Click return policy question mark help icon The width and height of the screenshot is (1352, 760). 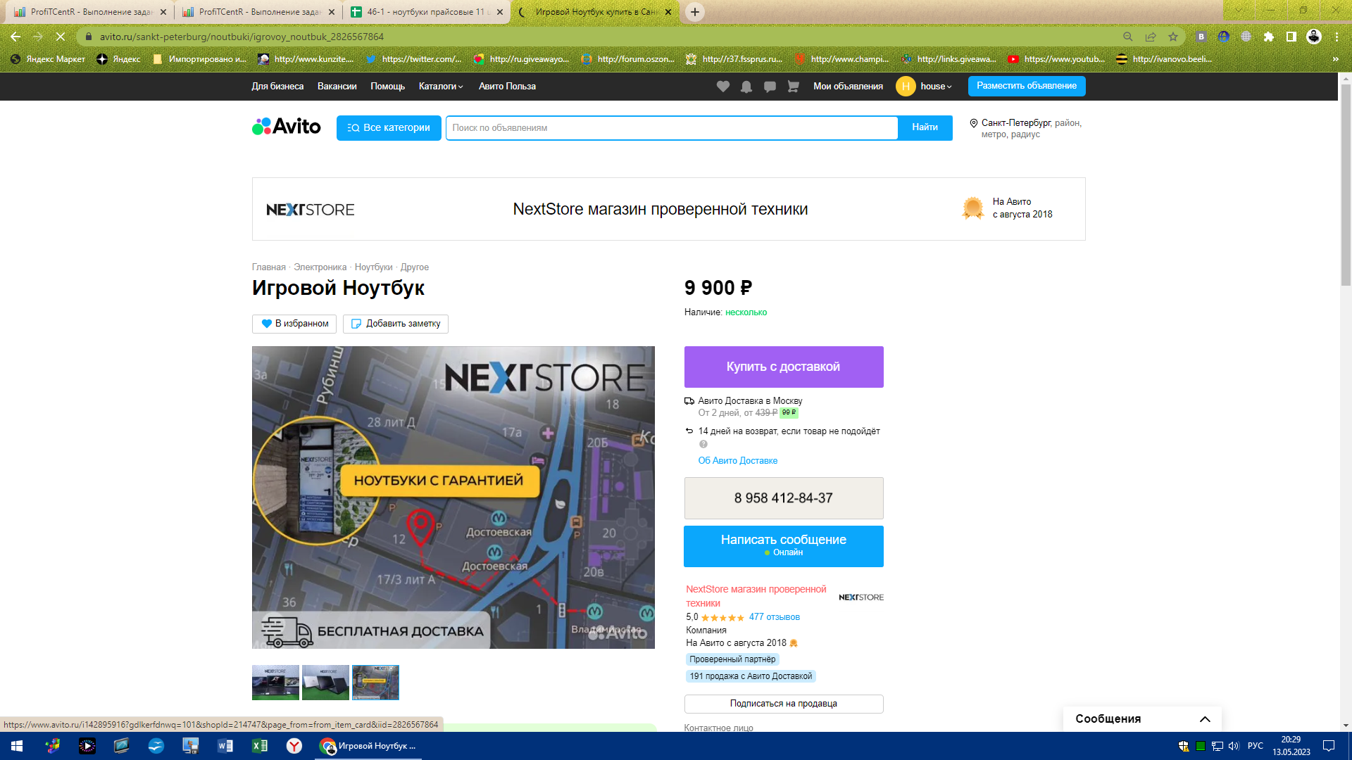(x=703, y=444)
